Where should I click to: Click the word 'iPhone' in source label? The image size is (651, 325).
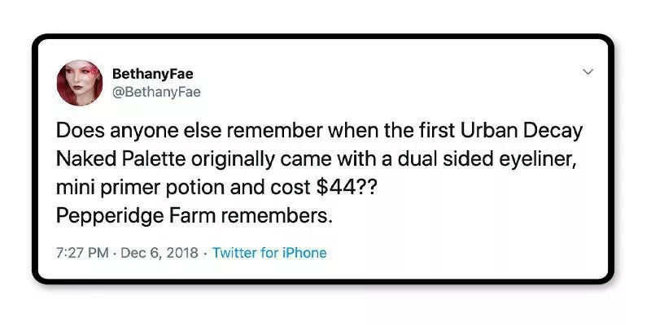(x=304, y=253)
